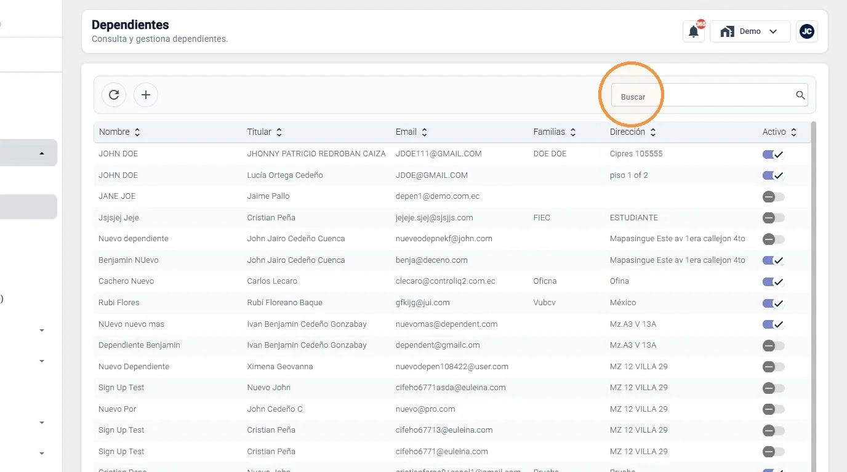Click the plus icon to add dependent
The width and height of the screenshot is (847, 472).
[146, 95]
